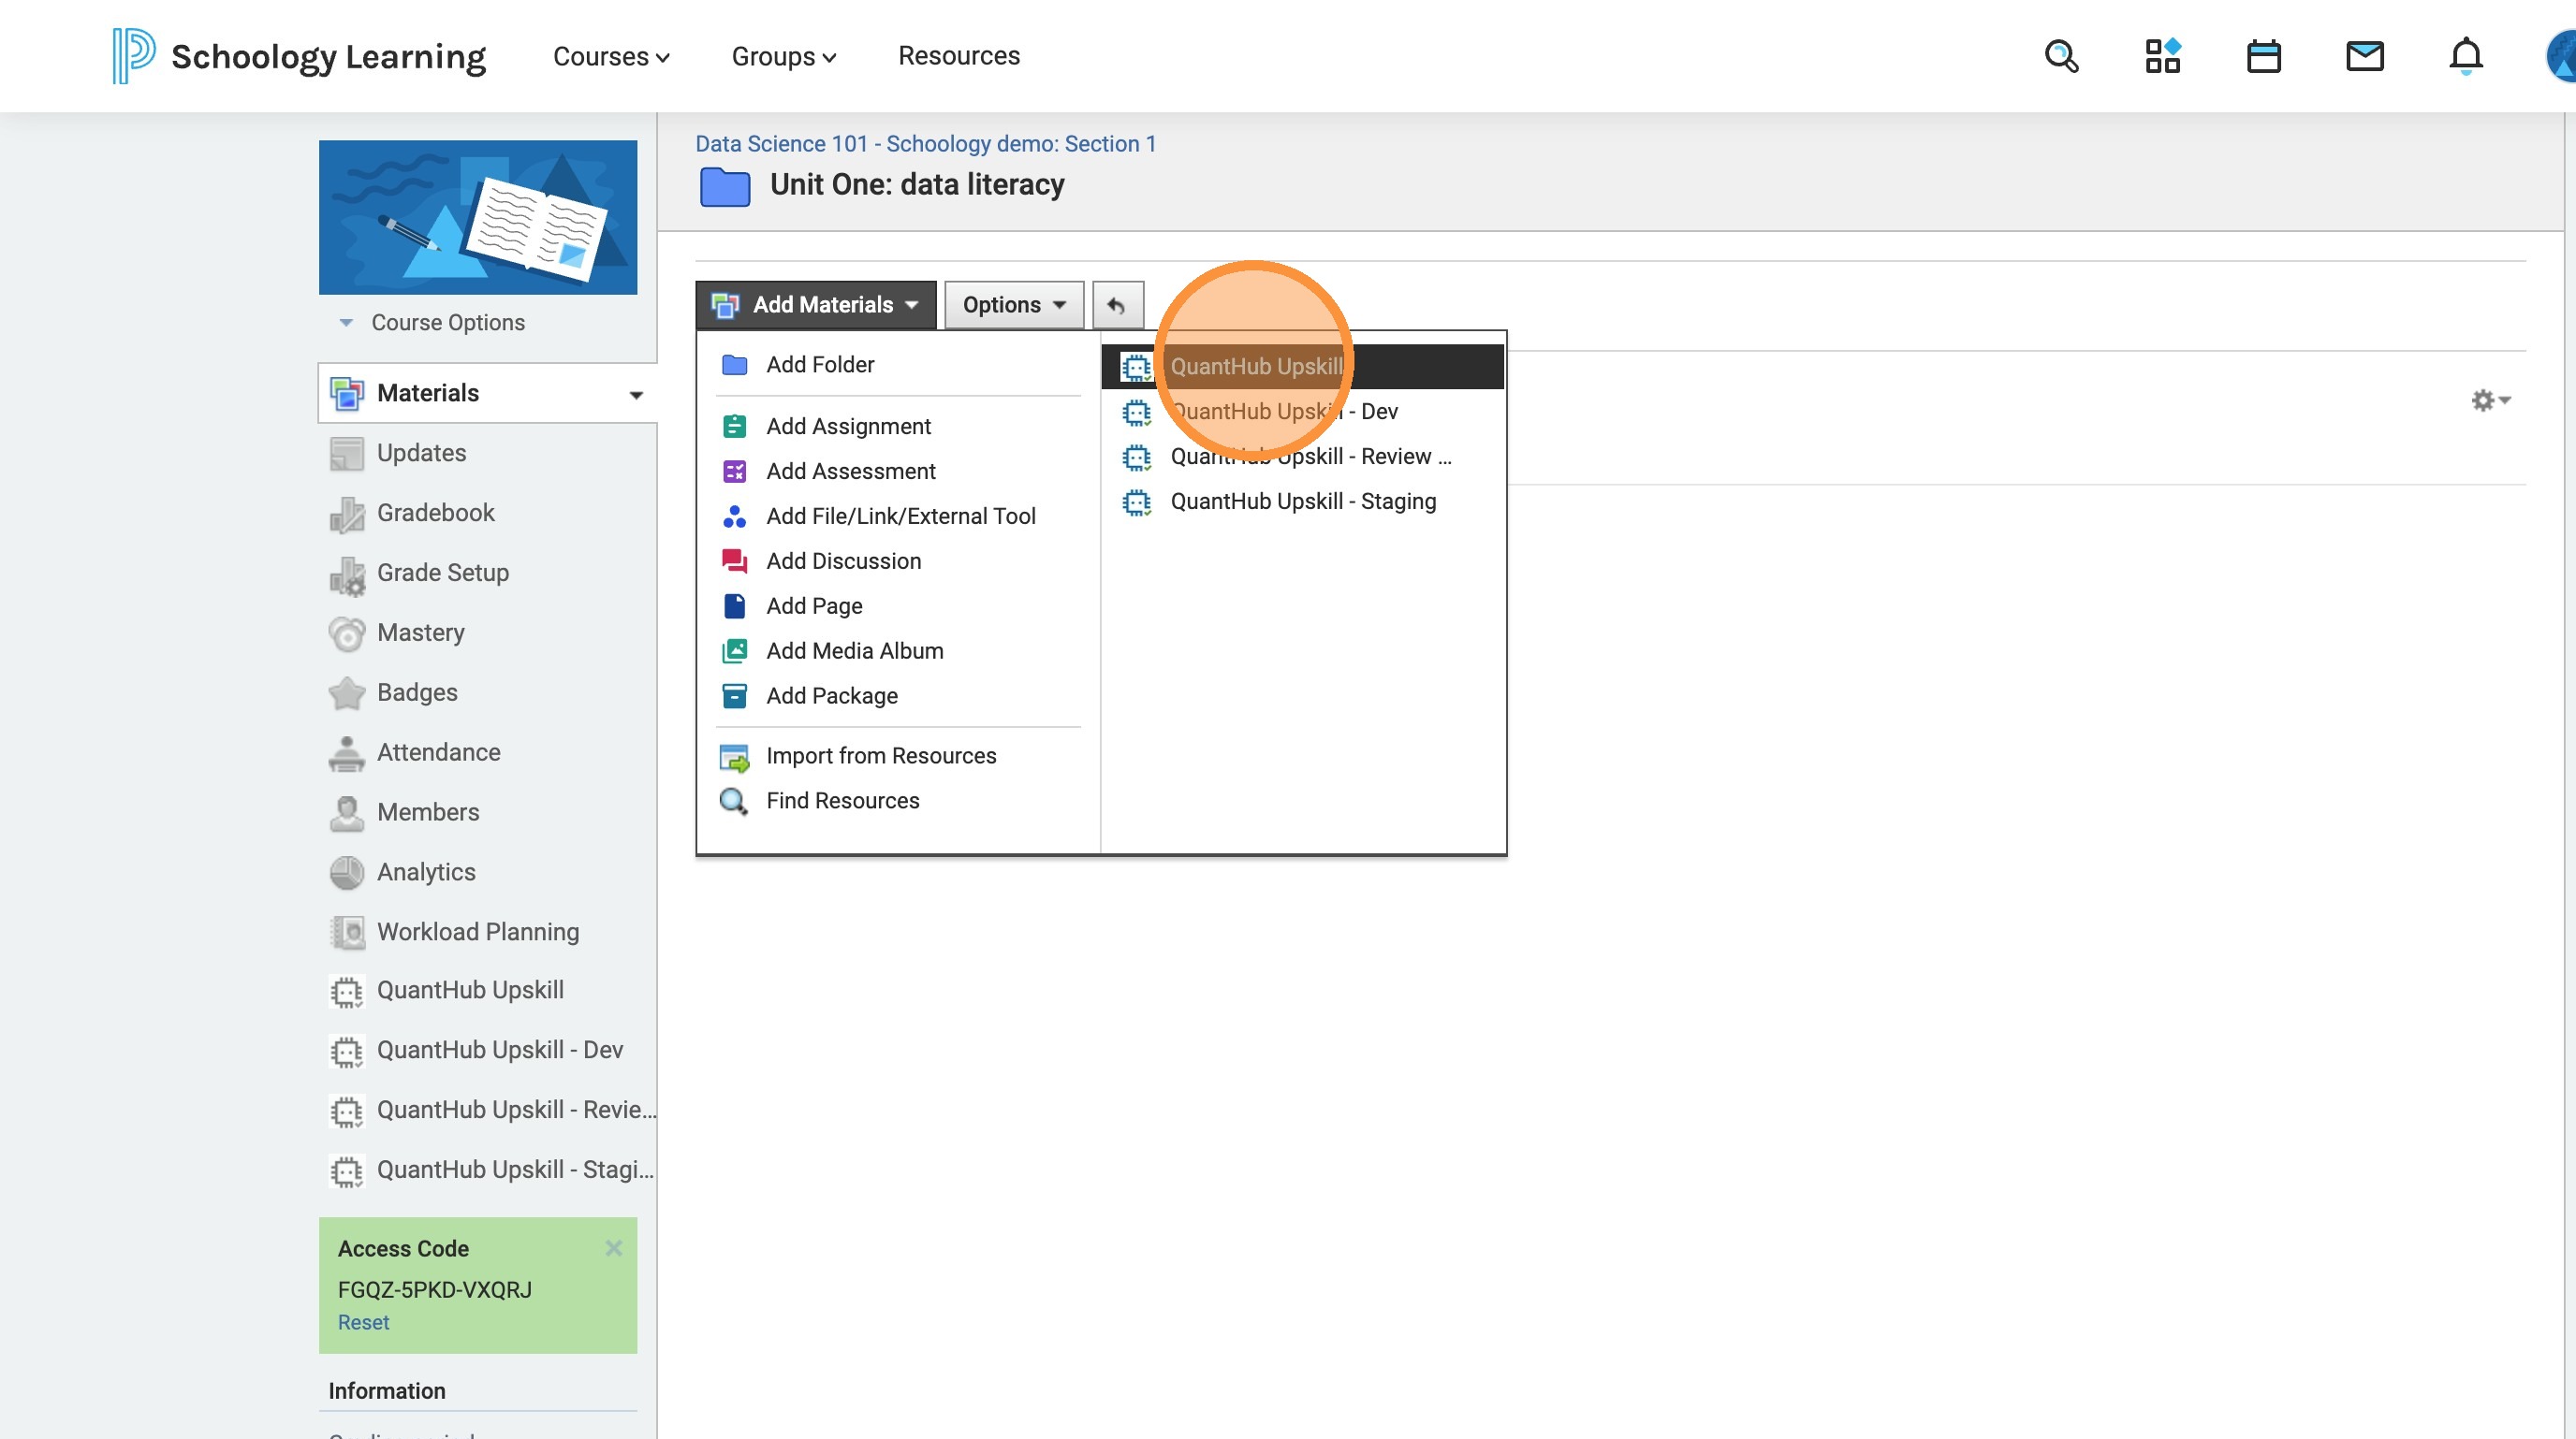This screenshot has width=2576, height=1439.
Task: Click the back arrow button beside Options
Action: [x=1117, y=305]
